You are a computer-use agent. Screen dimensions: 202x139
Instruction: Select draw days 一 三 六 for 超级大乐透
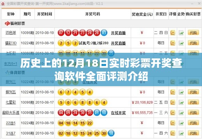click(x=161, y=113)
